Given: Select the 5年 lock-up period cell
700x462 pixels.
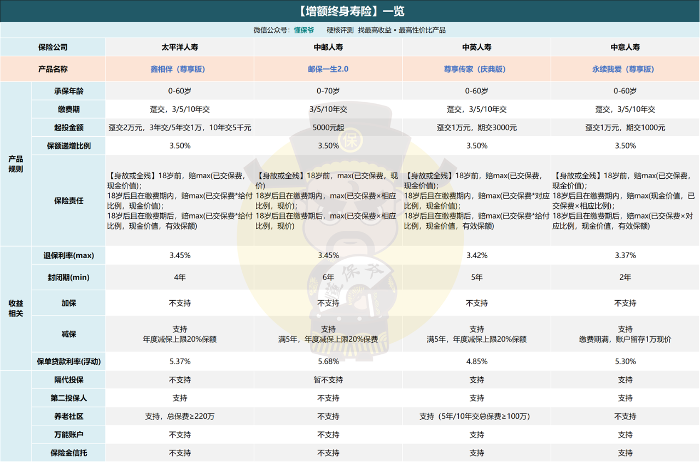Looking at the screenshot, I should tap(477, 277).
